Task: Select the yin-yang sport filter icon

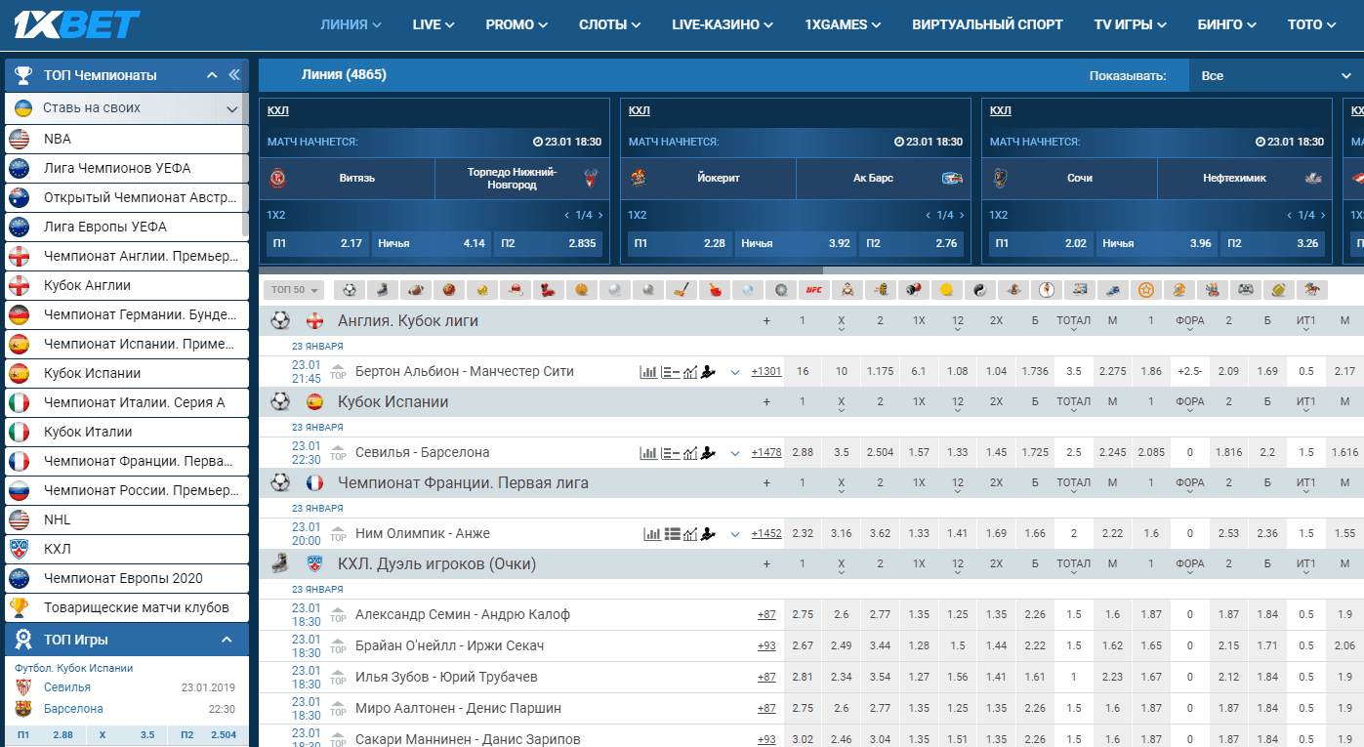Action: [980, 289]
